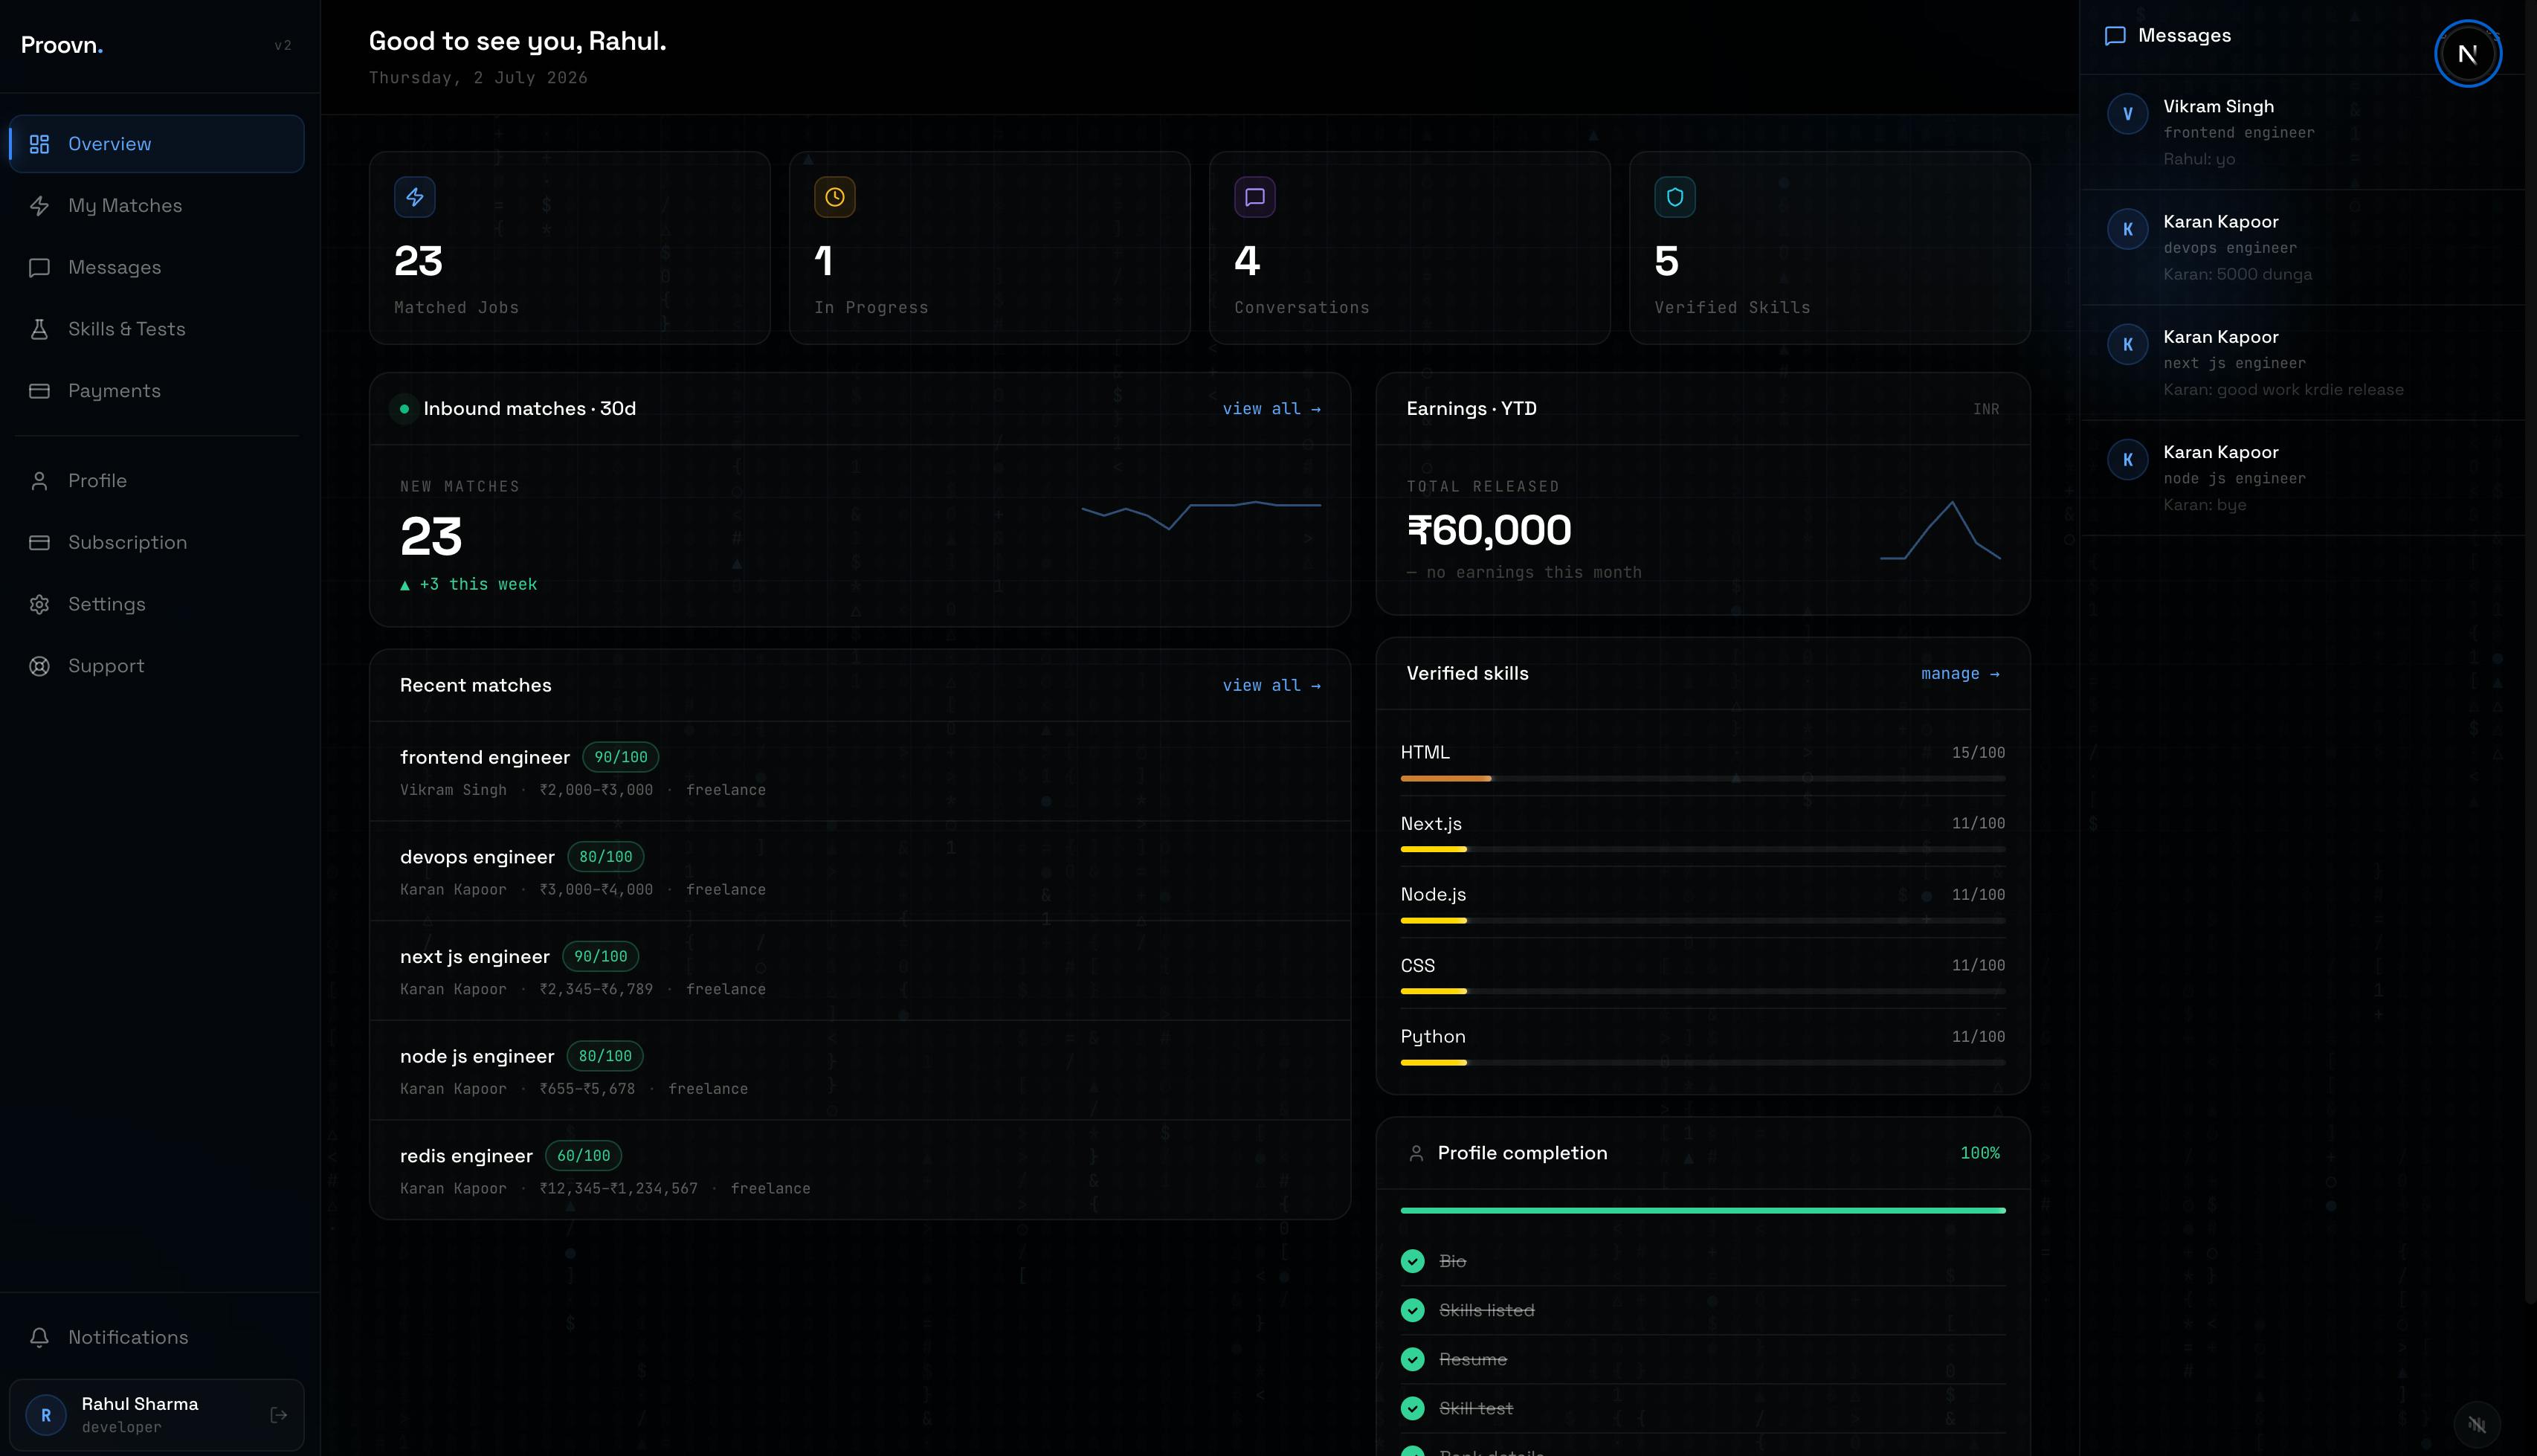Go to the Overview page in sidebar
The height and width of the screenshot is (1456, 2537).
tap(157, 144)
